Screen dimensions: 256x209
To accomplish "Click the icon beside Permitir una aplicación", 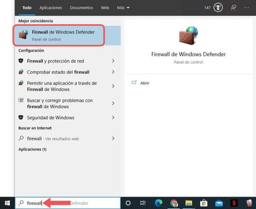I will (21, 83).
